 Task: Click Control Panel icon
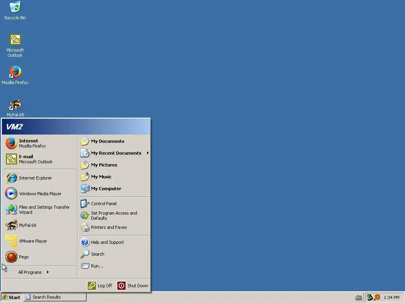coord(85,204)
